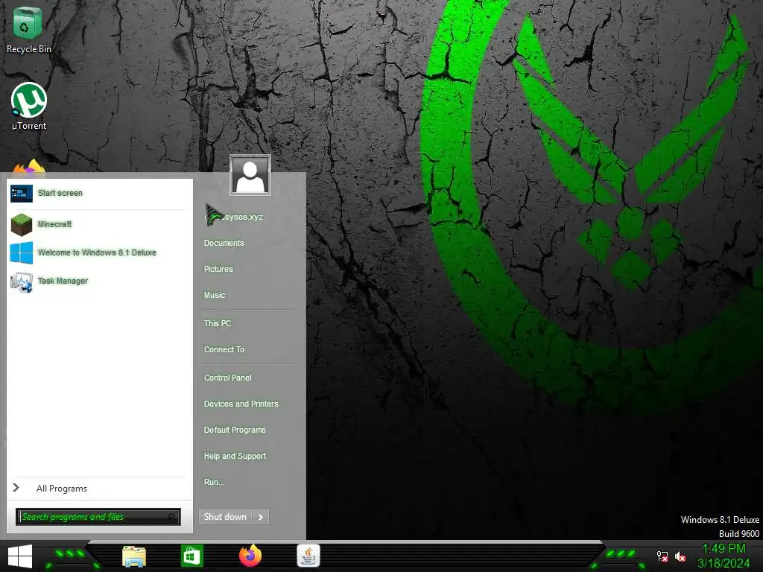Open the Start screen icon entry
This screenshot has height=572, width=763.
click(x=22, y=194)
